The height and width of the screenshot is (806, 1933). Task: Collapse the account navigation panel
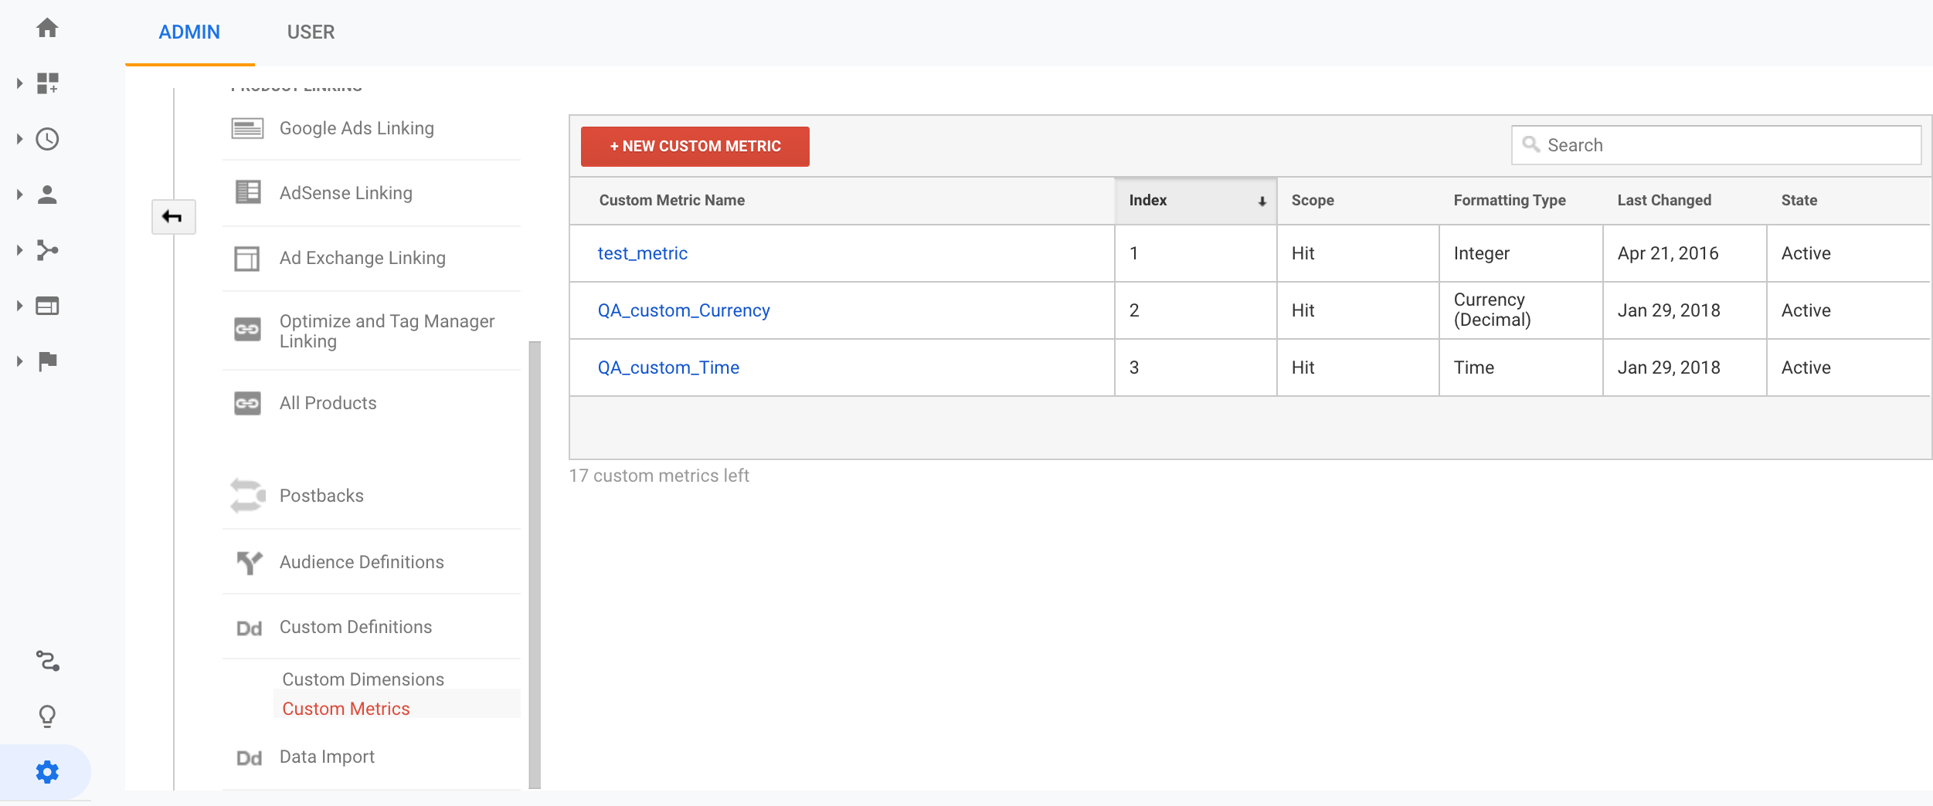point(173,217)
